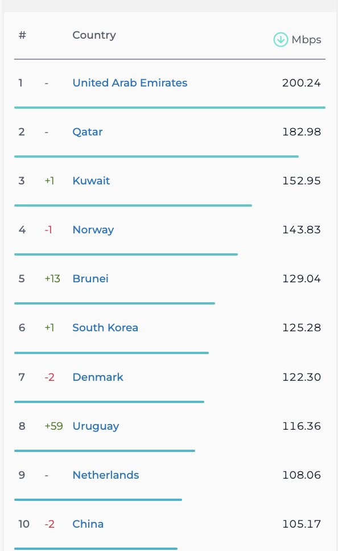Click the -1 indicator next to Norway

point(50,229)
